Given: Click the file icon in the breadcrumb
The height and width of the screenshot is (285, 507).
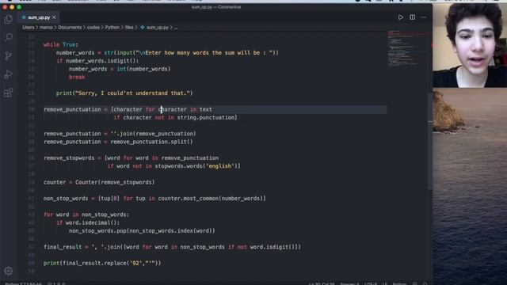Looking at the screenshot, I should [x=143, y=28].
